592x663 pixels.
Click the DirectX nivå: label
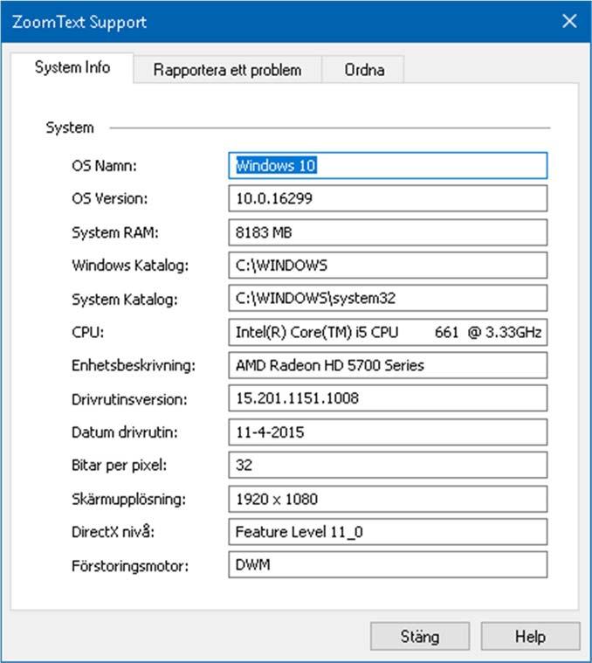point(113,531)
